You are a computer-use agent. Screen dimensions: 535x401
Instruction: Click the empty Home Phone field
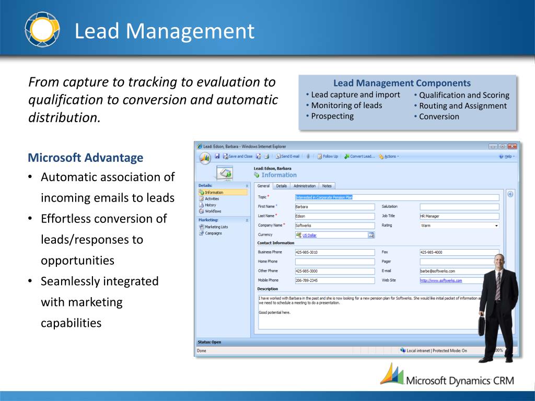[335, 262]
